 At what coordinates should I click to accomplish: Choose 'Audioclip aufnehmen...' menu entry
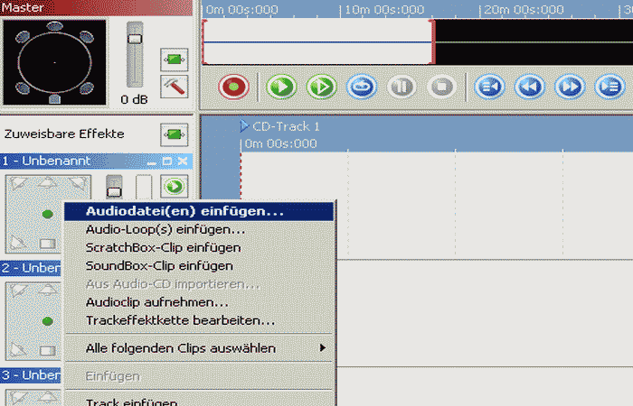[x=156, y=302]
